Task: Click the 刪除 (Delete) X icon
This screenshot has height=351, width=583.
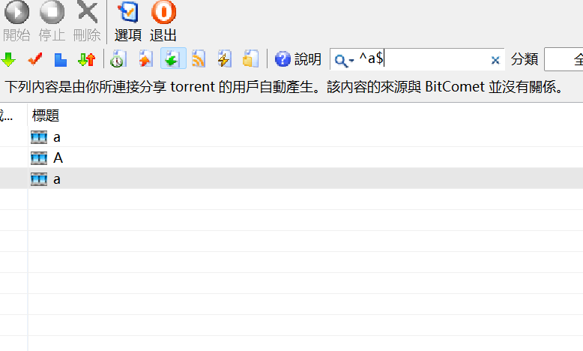Action: point(88,12)
